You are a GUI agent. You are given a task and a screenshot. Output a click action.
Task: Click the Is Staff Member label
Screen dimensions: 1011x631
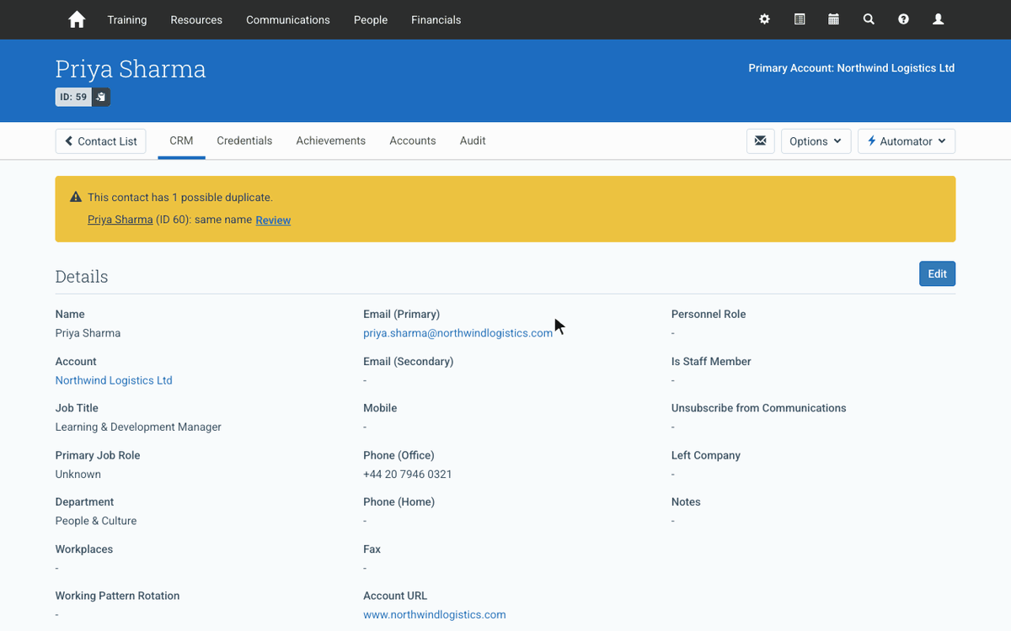click(711, 361)
